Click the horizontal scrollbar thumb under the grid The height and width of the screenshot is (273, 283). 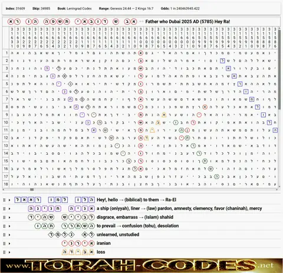tap(32, 189)
